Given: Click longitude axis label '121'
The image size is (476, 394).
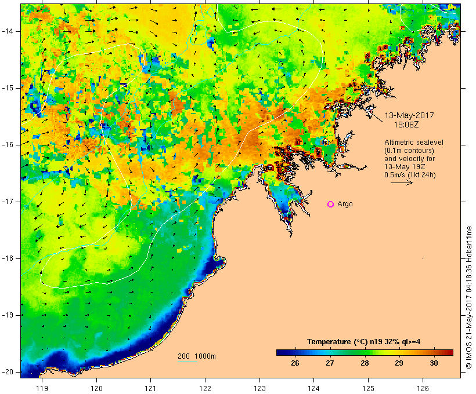Looking at the screenshot, I should [x=150, y=388].
